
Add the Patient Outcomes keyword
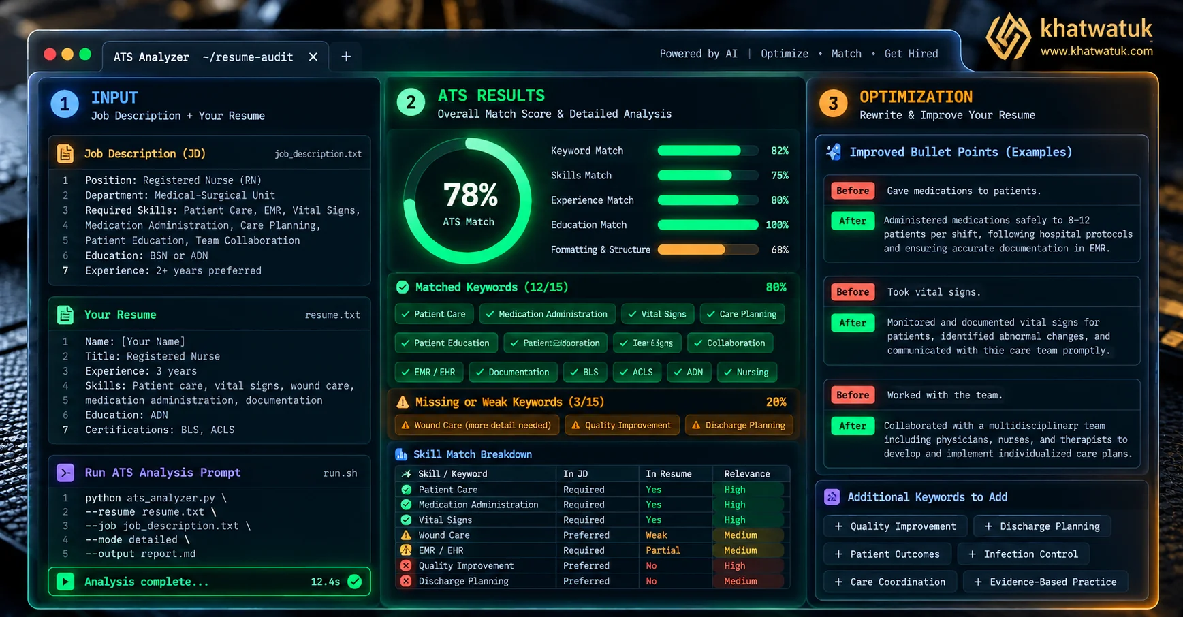point(887,554)
